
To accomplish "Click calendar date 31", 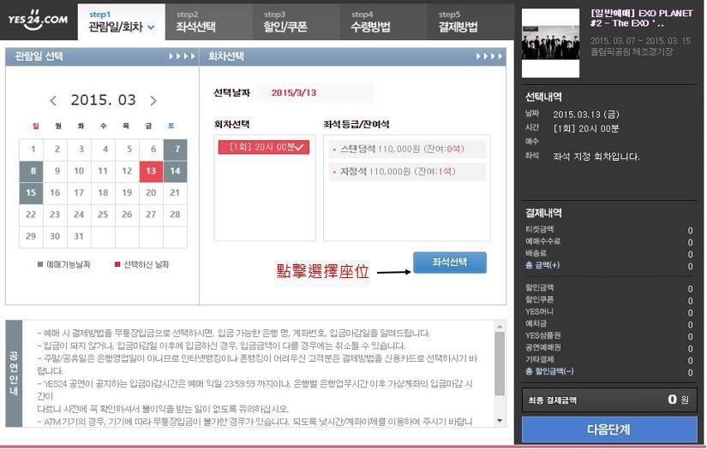I will pyautogui.click(x=79, y=236).
